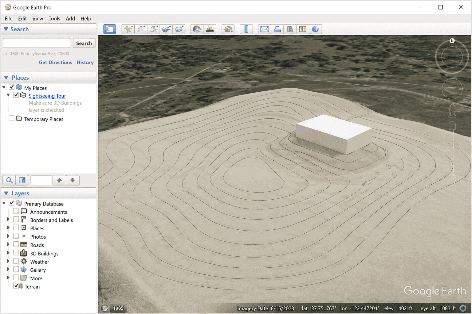Open the File menu
This screenshot has width=472, height=314.
click(9, 19)
